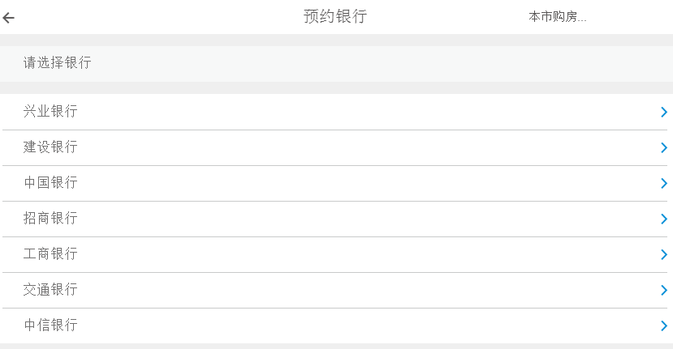Click the 请选择银行 section header
This screenshot has height=349, width=673.
pos(57,63)
